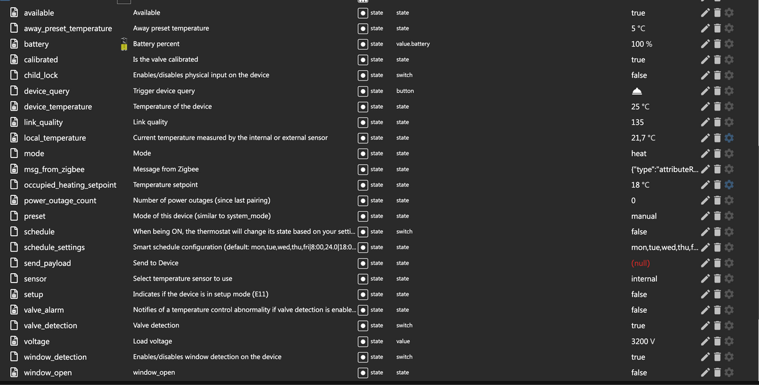Viewport: 759px width, 385px height.
Task: Click the battery icon beside Battery percent
Action: 125,44
